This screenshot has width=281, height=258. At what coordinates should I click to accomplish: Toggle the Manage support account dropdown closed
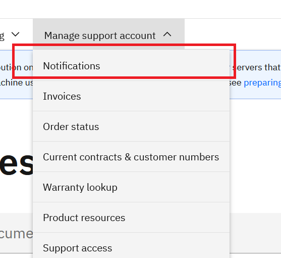(x=108, y=34)
